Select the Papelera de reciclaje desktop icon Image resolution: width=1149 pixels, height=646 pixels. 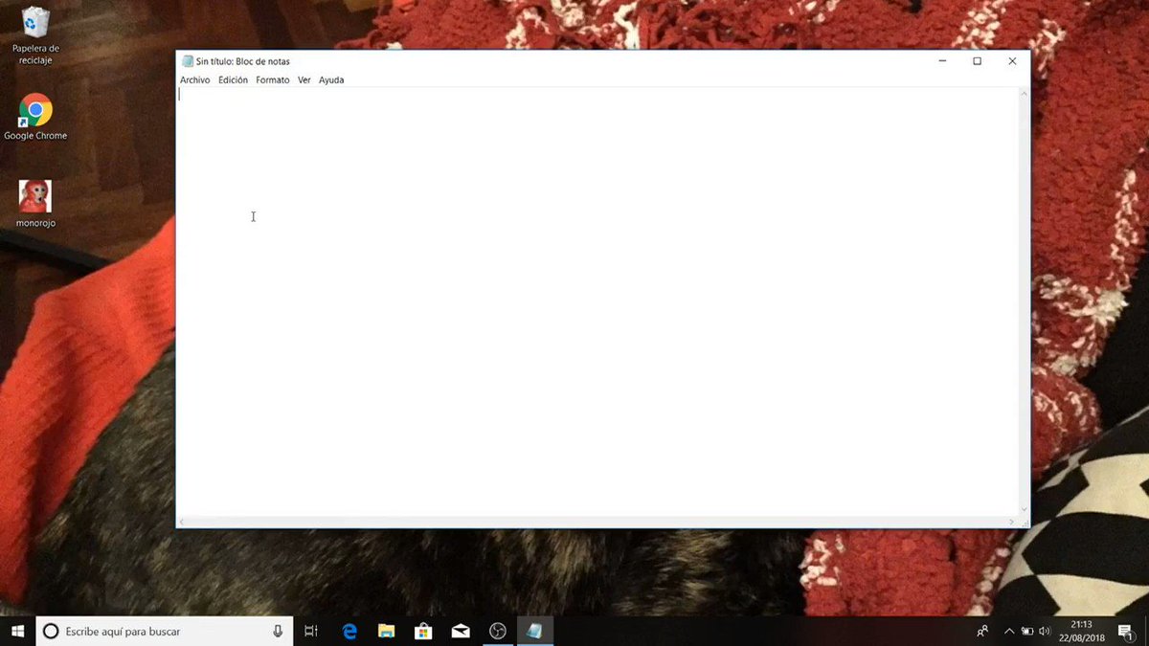pyautogui.click(x=35, y=36)
